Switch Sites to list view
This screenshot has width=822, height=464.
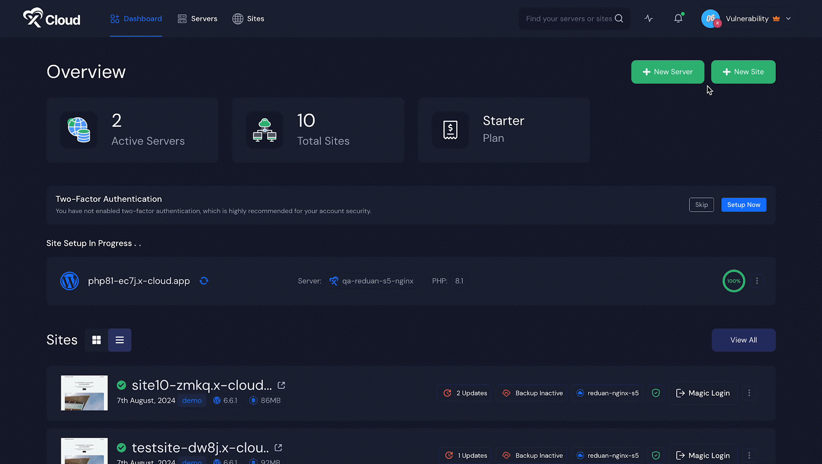tap(119, 340)
